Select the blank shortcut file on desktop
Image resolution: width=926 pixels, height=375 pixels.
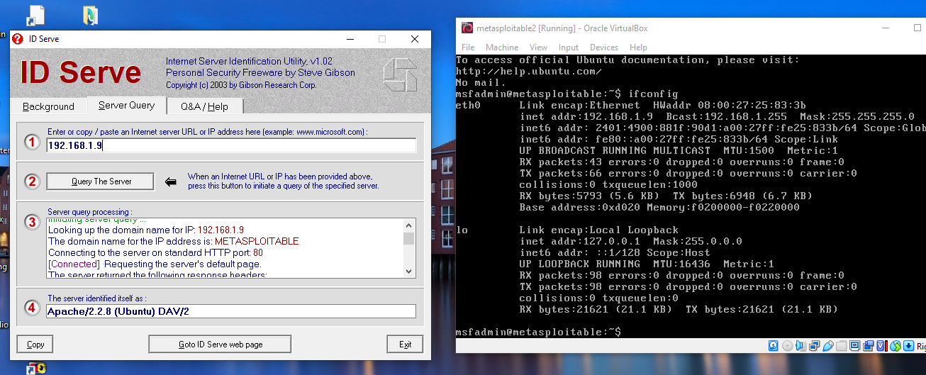coord(36,15)
